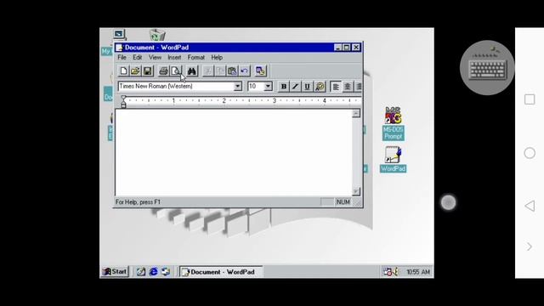
Task: Save document using the floppy disk icon
Action: 147,71
